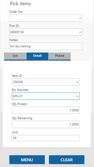Click the Pick Items heading
Screen dimensions: 94x167
(20, 4)
